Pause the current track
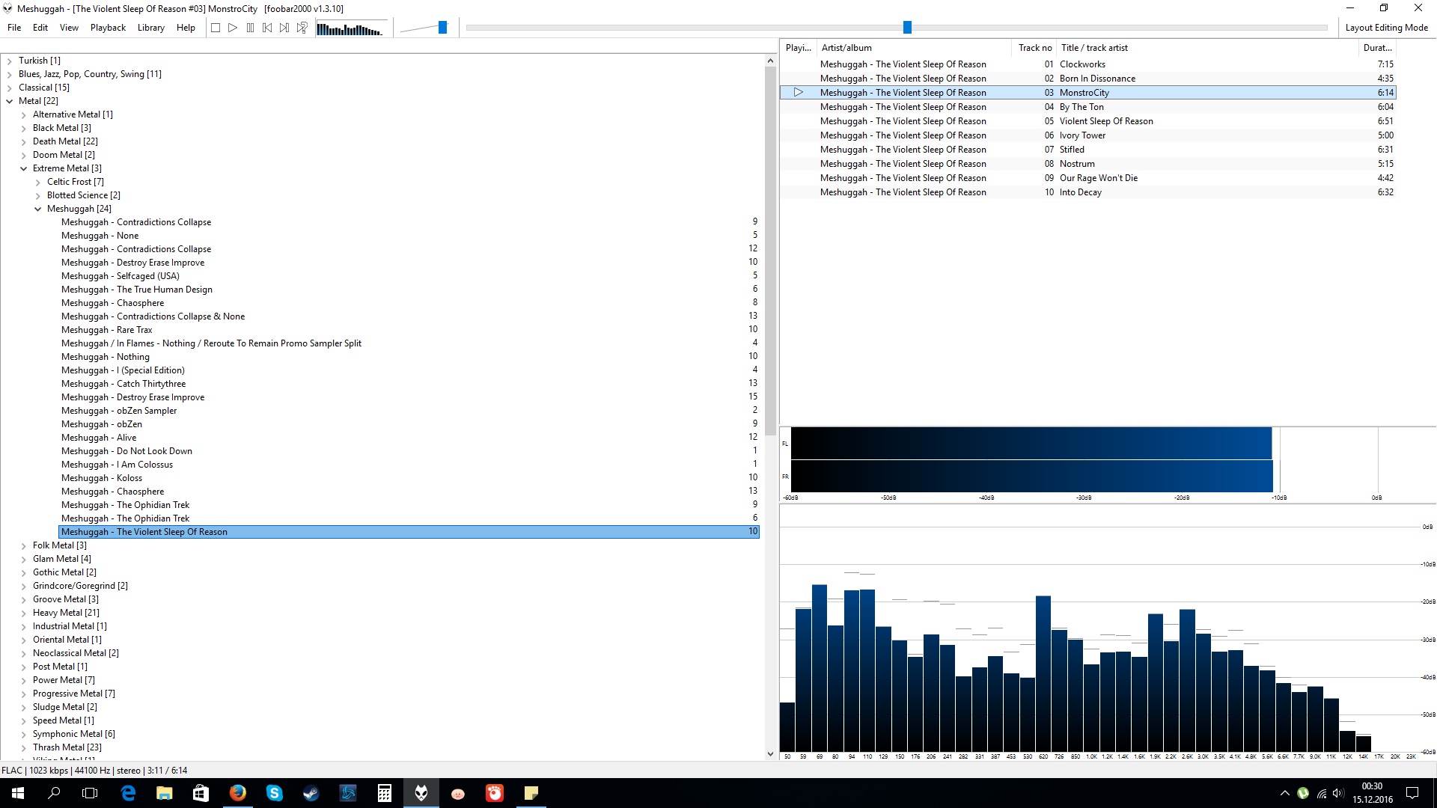The width and height of the screenshot is (1437, 808). click(x=250, y=28)
